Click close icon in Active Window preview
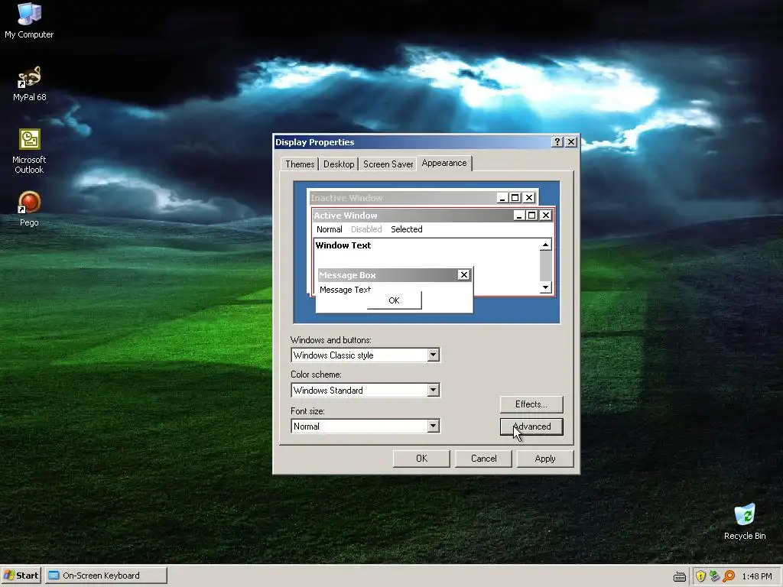Image resolution: width=783 pixels, height=587 pixels. point(546,215)
